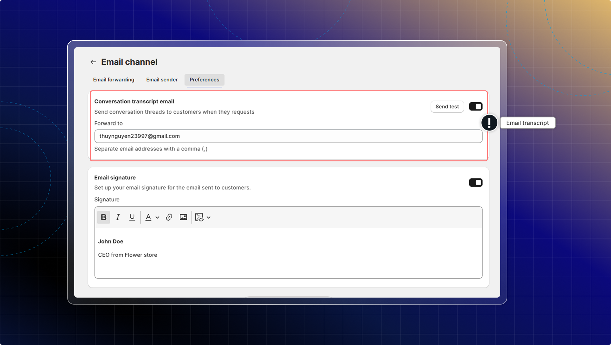Viewport: 611px width, 345px height.
Task: Click the exclamation mark hotspot icon
Action: click(489, 123)
